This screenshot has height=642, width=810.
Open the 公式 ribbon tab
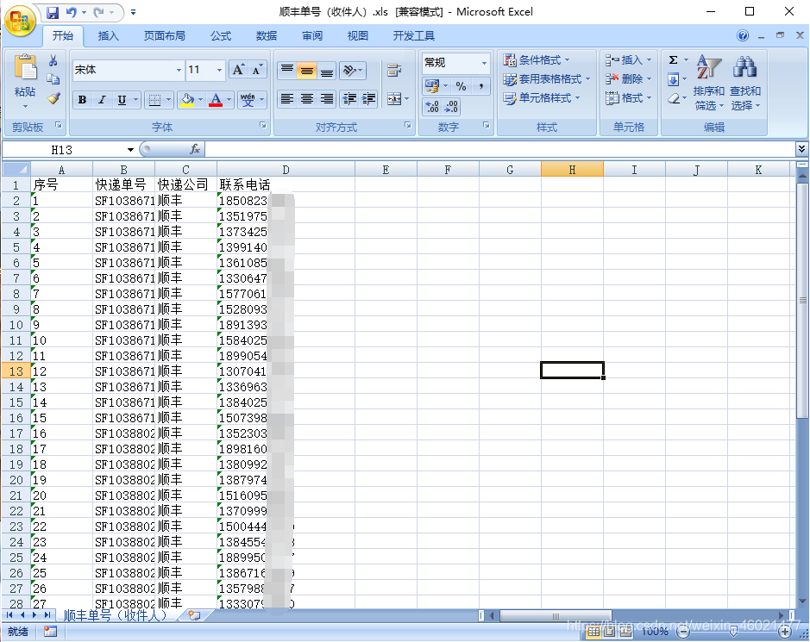(221, 35)
